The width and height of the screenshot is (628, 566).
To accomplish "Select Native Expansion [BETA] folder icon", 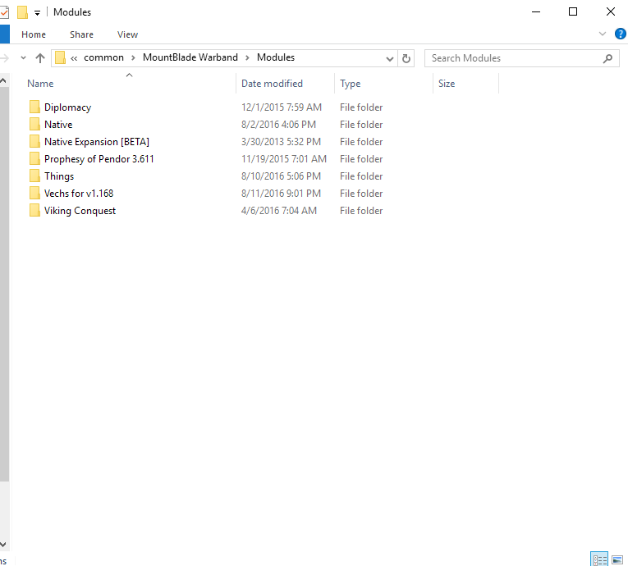I will 34,141.
